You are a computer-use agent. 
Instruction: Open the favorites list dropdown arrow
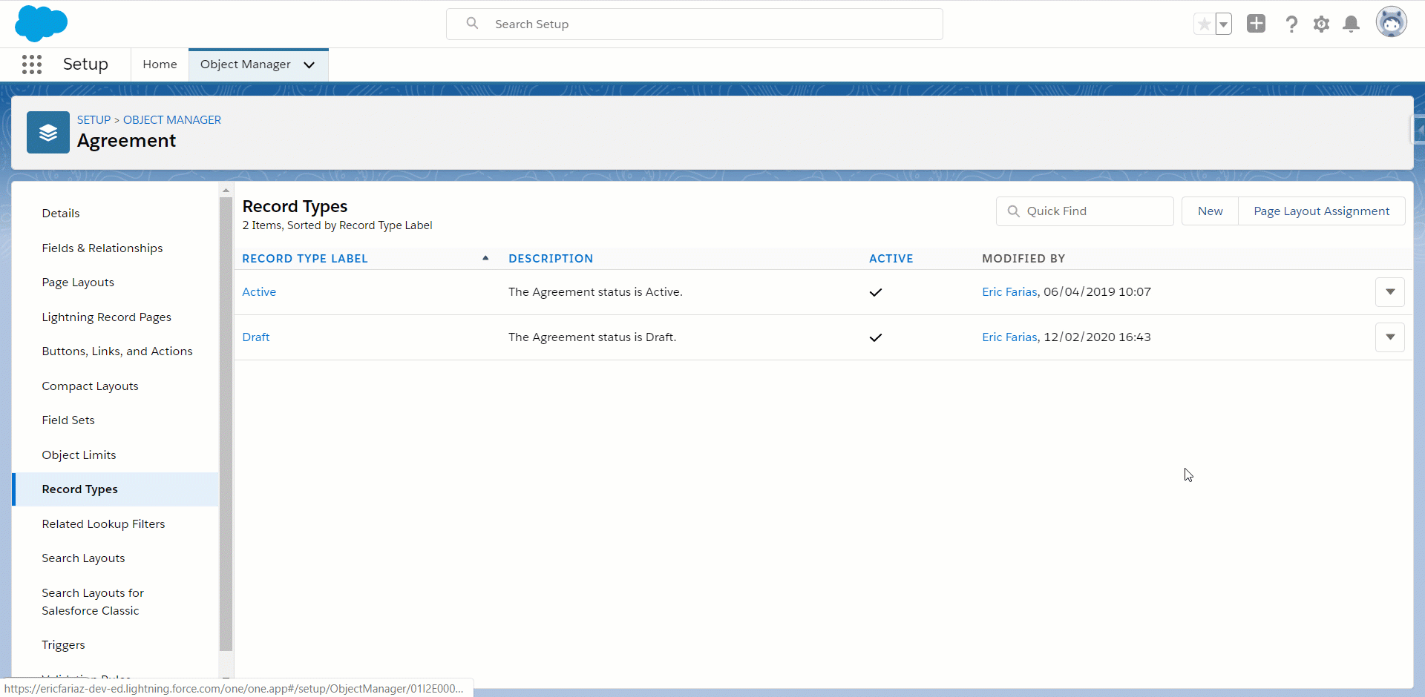point(1223,24)
